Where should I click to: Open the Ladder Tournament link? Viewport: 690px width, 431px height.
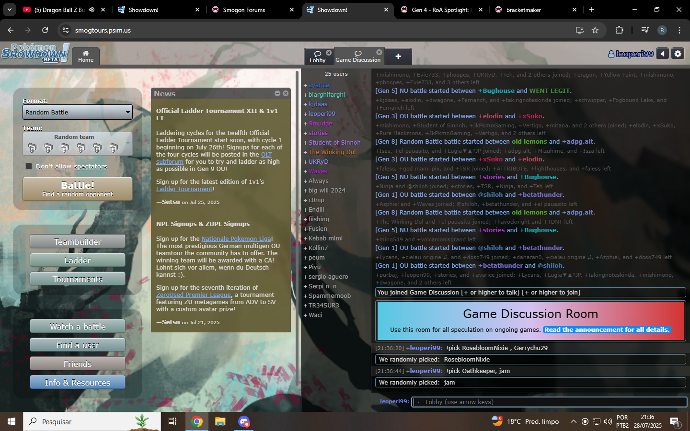pos(184,189)
